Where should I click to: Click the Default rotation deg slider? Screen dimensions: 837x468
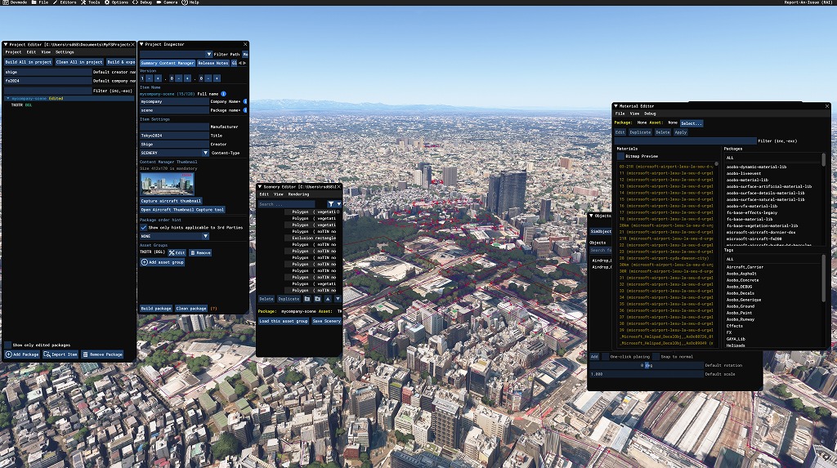646,366
